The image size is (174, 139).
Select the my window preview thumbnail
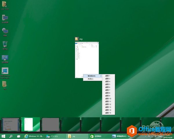coord(87,60)
